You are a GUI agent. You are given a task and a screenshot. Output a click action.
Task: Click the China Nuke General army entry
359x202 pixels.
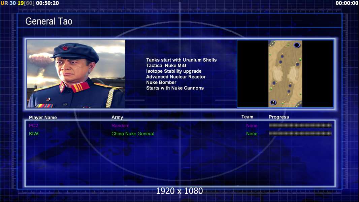point(133,134)
